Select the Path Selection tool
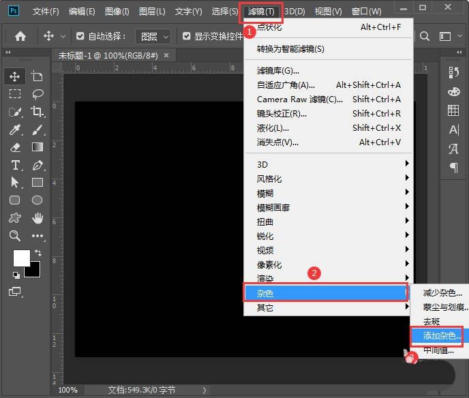The width and height of the screenshot is (469, 398). (x=15, y=183)
